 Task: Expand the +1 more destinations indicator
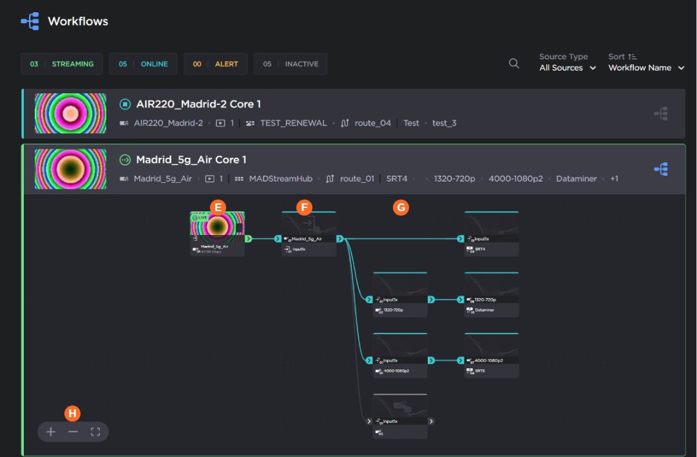(614, 178)
